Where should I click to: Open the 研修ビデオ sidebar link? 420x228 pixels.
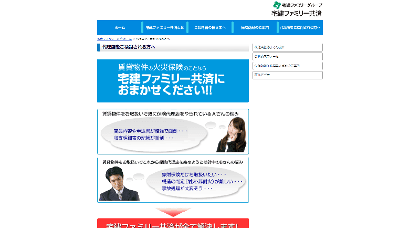287,75
